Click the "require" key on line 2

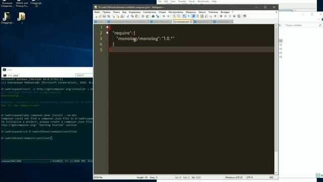(x=122, y=33)
